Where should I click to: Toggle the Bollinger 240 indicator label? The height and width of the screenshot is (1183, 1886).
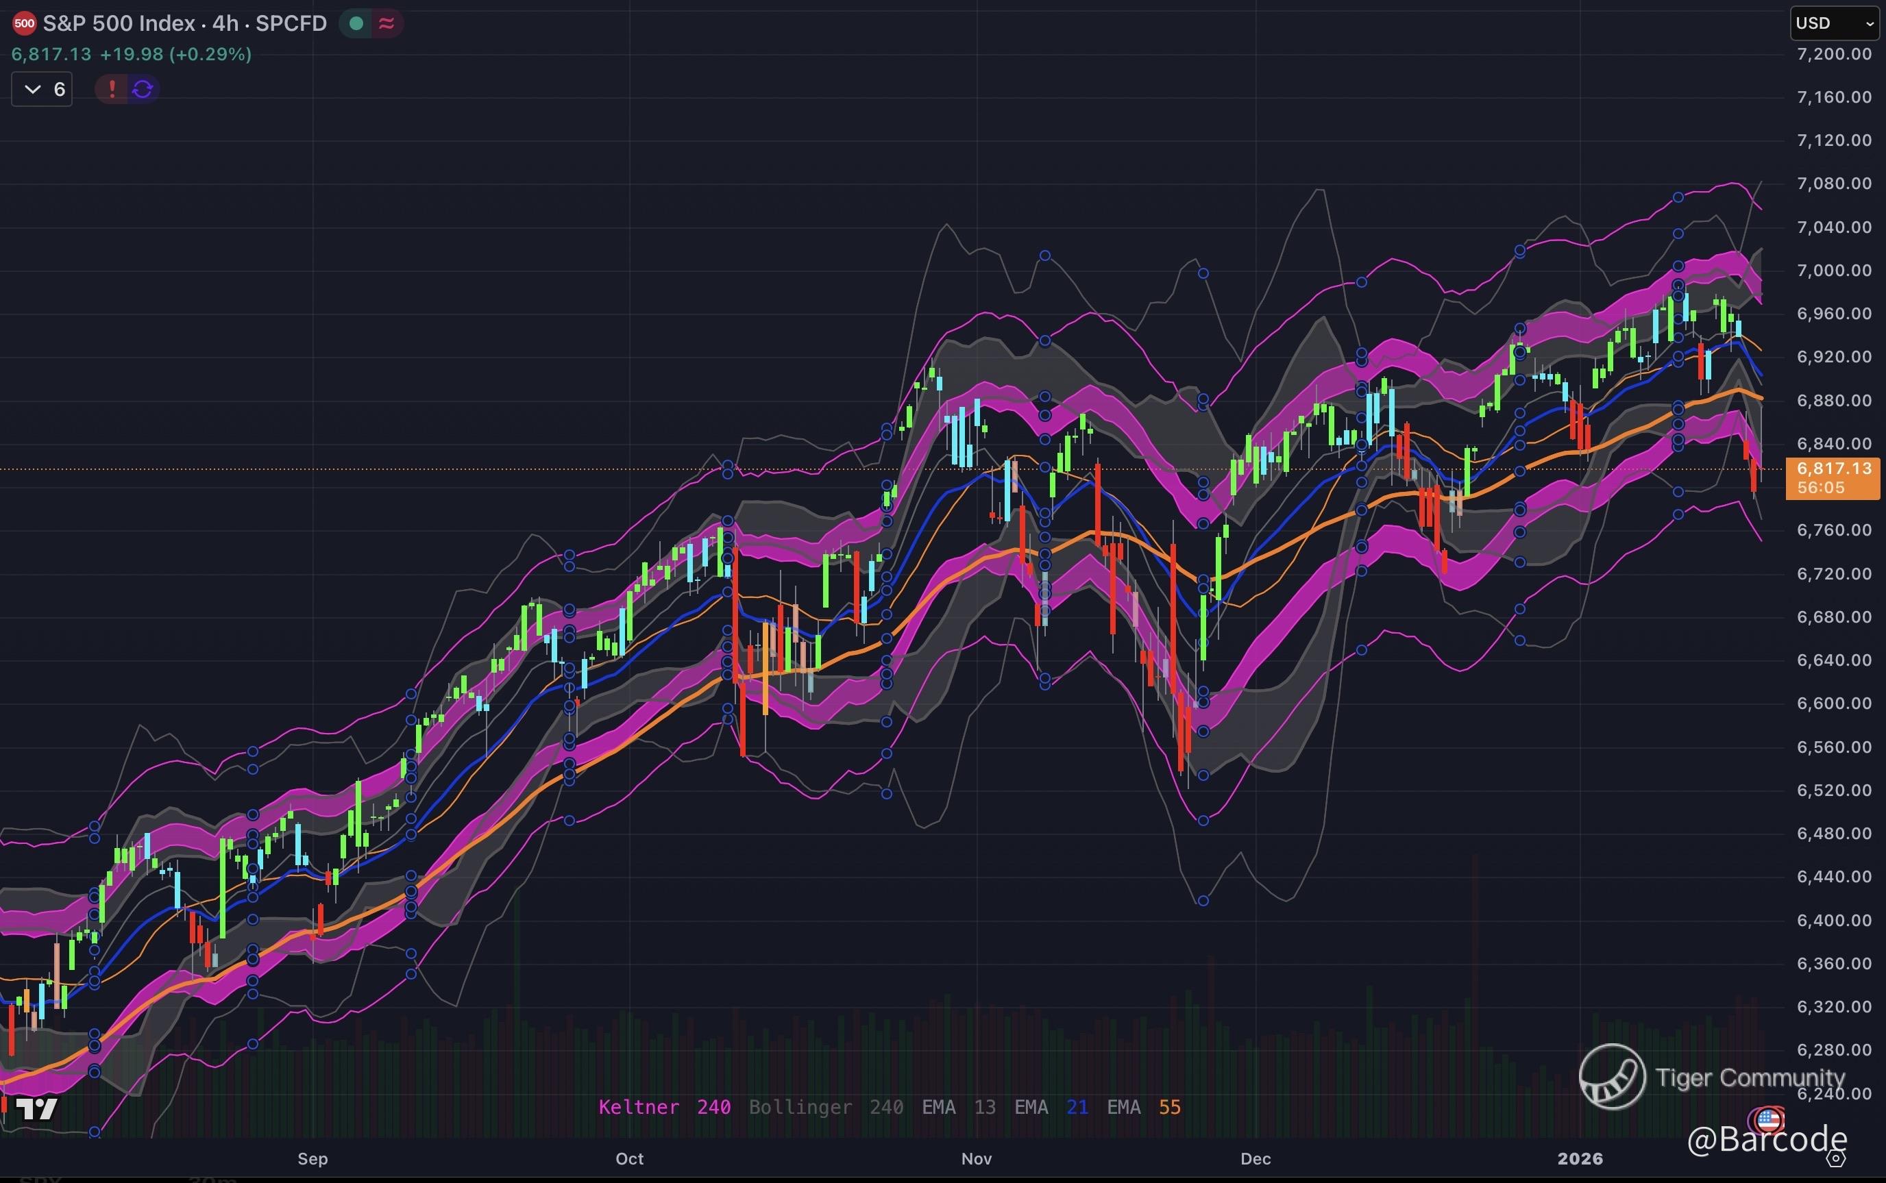[826, 1107]
